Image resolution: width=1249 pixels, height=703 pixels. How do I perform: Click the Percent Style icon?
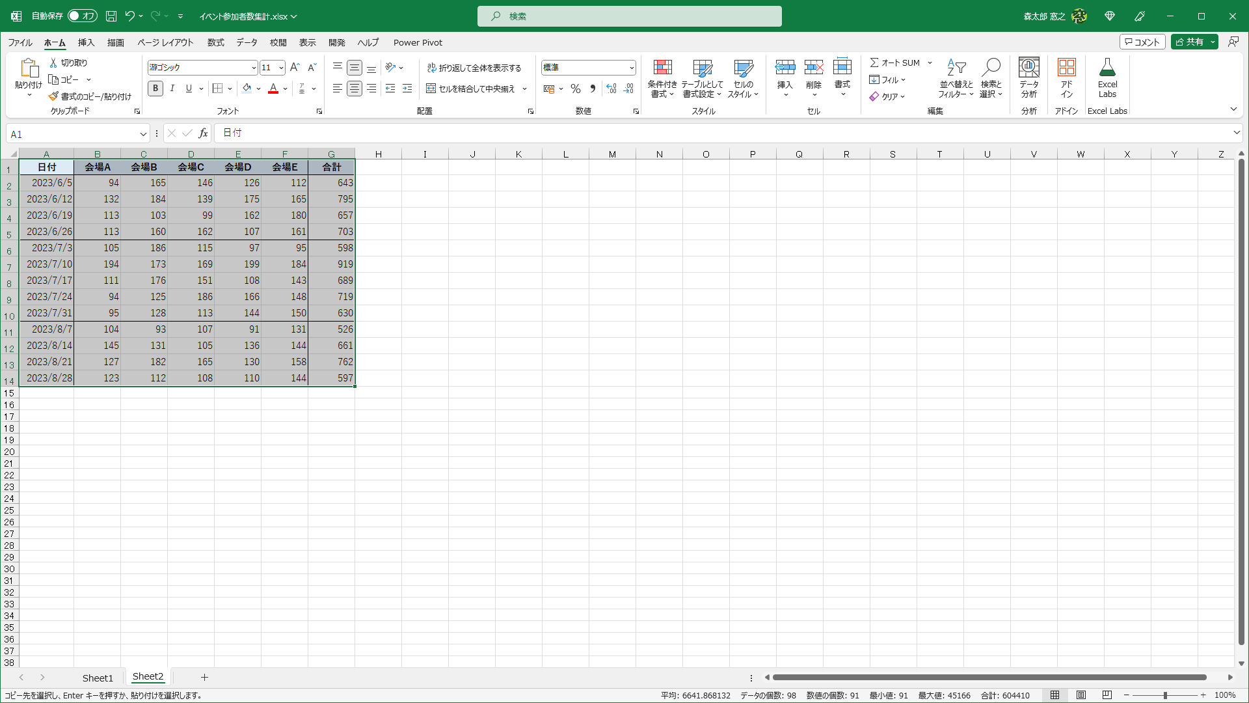[575, 89]
